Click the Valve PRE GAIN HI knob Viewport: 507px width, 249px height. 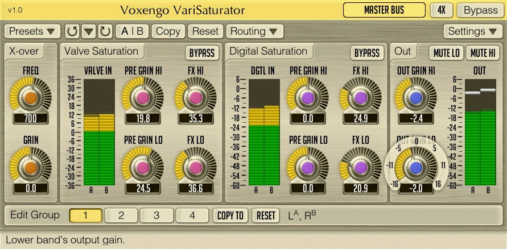143,98
